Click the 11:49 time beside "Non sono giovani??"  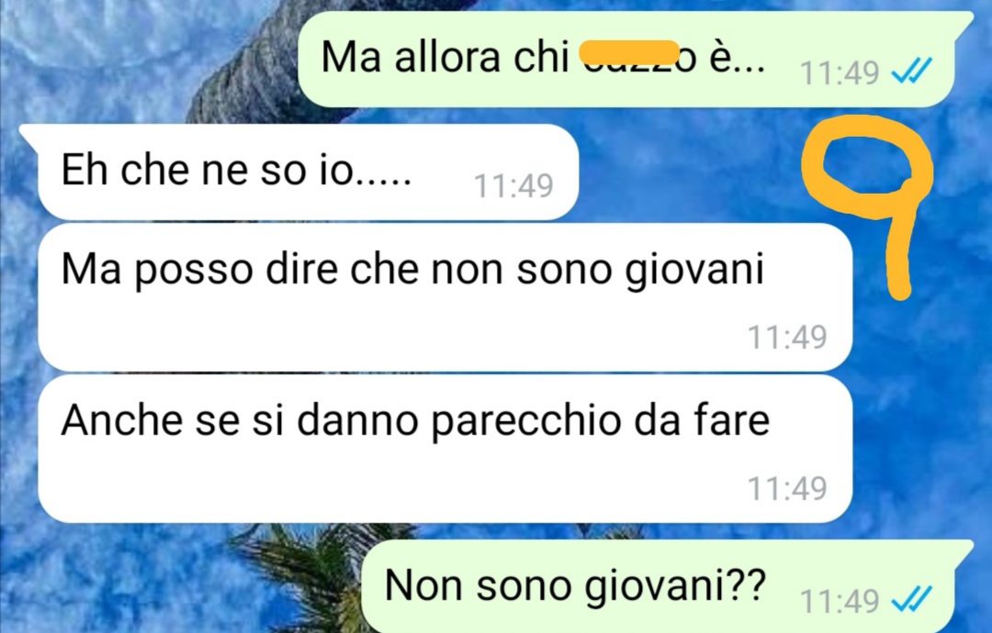pyautogui.click(x=840, y=601)
